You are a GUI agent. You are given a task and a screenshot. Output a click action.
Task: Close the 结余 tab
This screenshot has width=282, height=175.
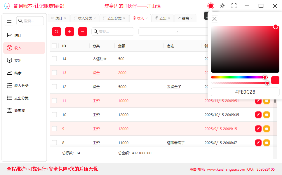click(x=192, y=18)
